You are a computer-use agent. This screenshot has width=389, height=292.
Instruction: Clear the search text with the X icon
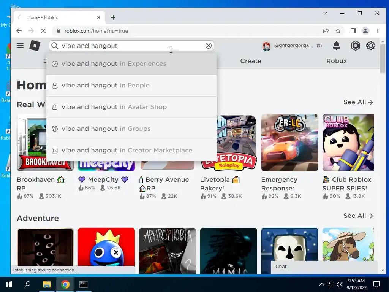click(x=209, y=46)
